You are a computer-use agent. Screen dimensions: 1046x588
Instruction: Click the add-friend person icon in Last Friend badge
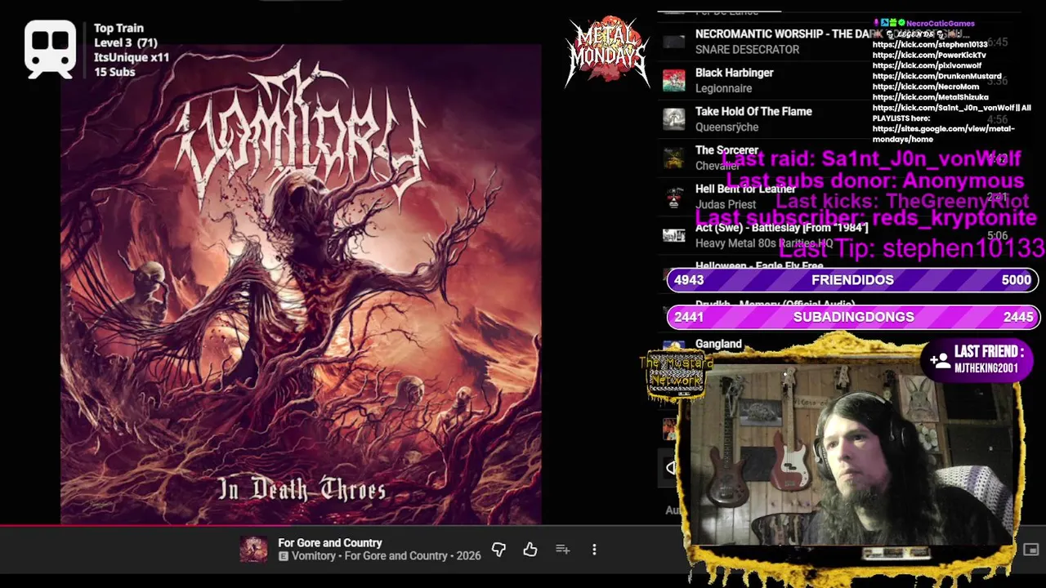point(940,359)
